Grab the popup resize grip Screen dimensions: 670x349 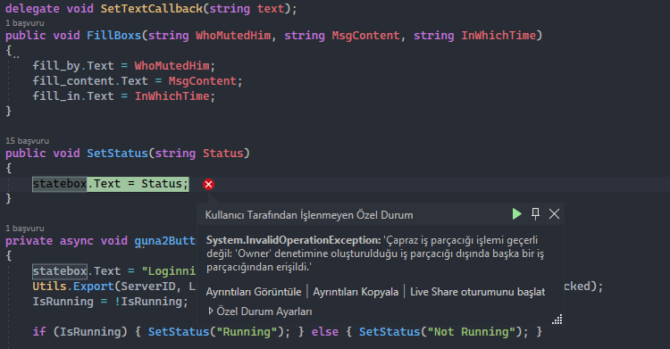point(557,320)
